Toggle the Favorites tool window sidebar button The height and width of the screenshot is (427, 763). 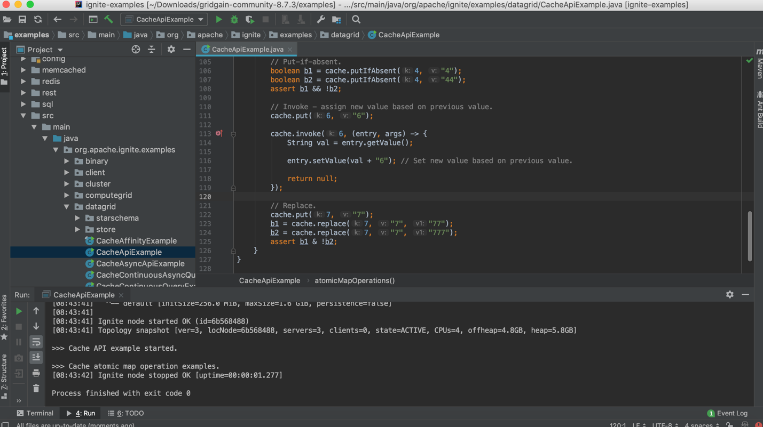4,319
